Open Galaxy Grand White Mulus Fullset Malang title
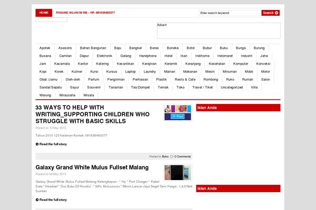 (x=92, y=167)
